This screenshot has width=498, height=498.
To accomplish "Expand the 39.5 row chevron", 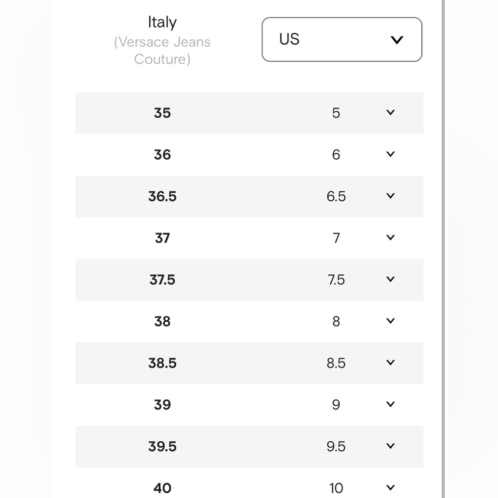I will click(390, 446).
